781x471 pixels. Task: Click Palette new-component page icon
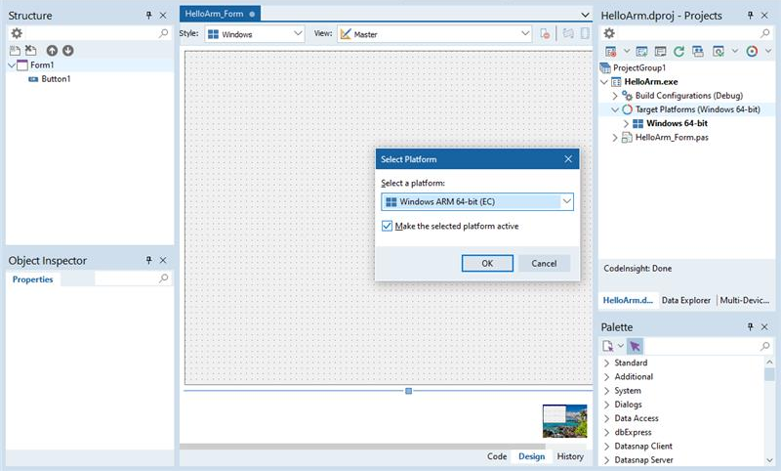pyautogui.click(x=607, y=346)
